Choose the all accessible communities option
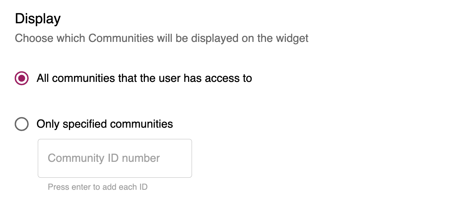Image resolution: width=472 pixels, height=208 pixels. 21,78
